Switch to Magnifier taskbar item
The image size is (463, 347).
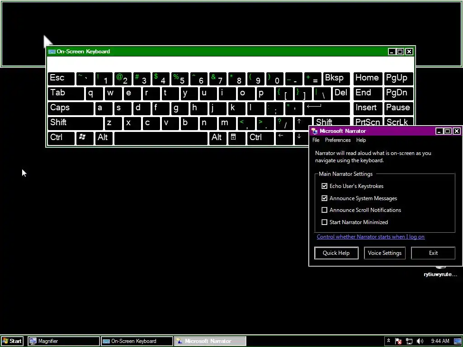pos(64,341)
